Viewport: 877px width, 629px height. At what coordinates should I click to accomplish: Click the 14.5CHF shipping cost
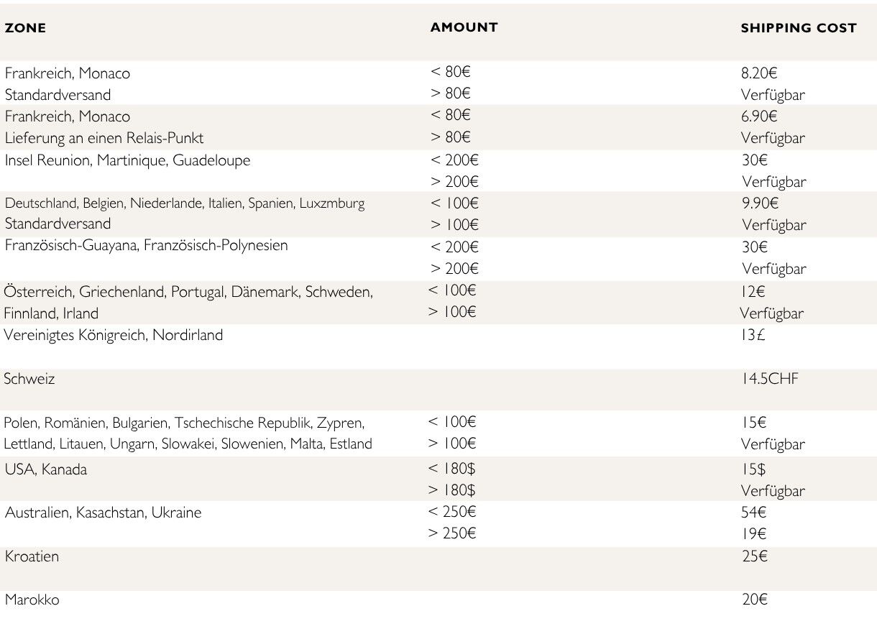pyautogui.click(x=770, y=379)
